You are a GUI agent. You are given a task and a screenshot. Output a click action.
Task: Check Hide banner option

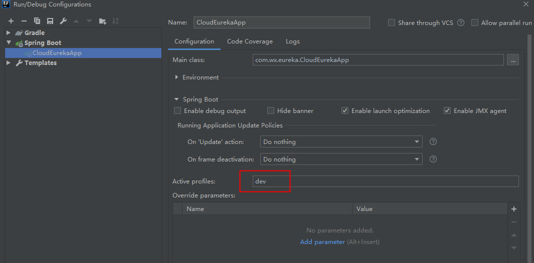point(271,111)
